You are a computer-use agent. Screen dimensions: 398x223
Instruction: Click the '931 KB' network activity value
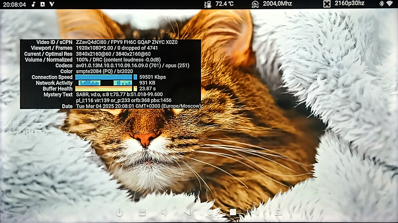click(147, 83)
